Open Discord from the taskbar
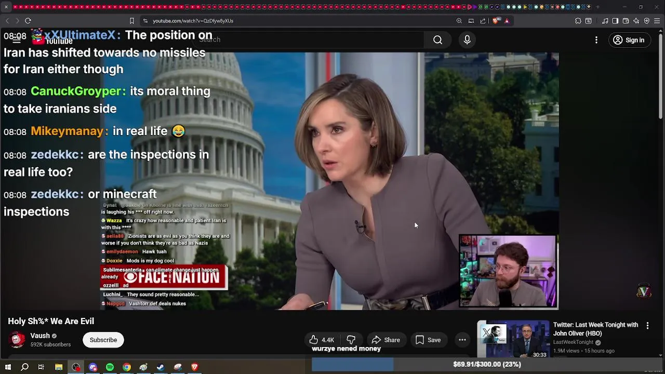This screenshot has height=374, width=665. (93, 367)
